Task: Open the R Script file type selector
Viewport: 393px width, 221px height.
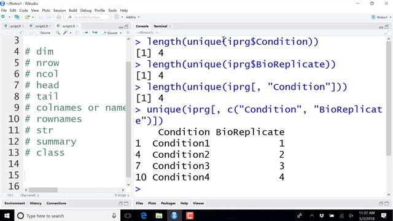Action: point(122,195)
